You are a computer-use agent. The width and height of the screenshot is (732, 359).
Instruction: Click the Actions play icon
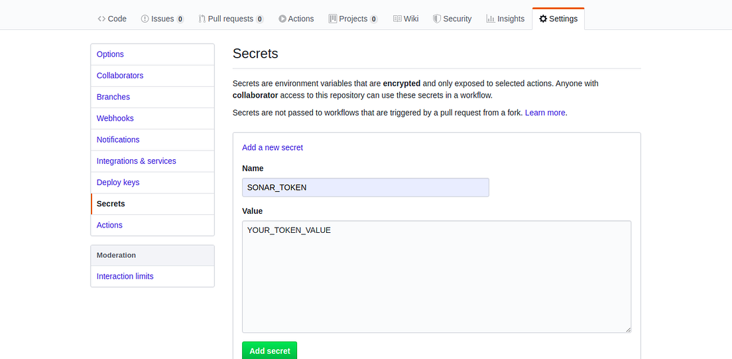pos(282,19)
